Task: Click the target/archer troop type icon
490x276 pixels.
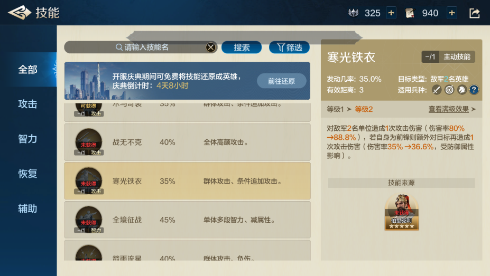Action: (449, 90)
